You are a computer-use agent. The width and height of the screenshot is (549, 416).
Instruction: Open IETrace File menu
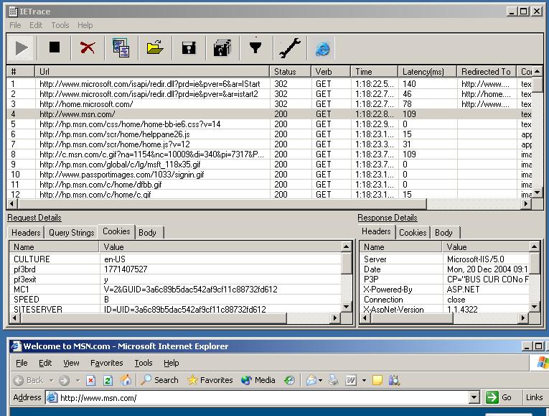click(15, 25)
